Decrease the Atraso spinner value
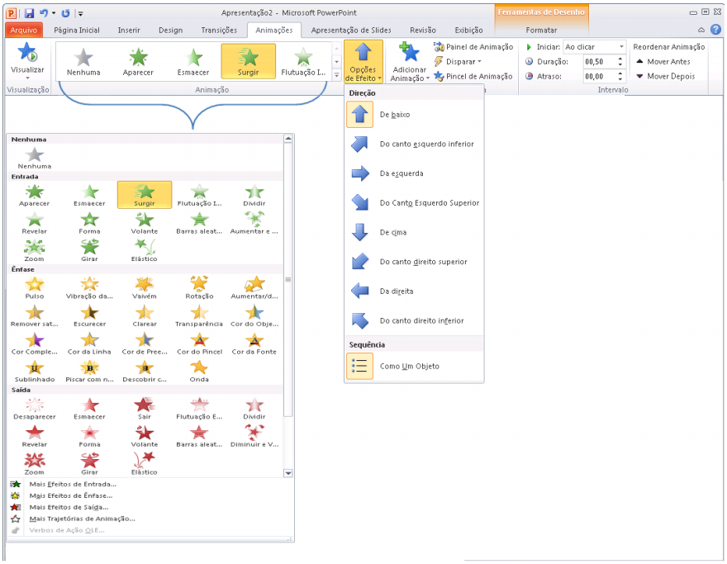The height and width of the screenshot is (564, 727). point(620,79)
